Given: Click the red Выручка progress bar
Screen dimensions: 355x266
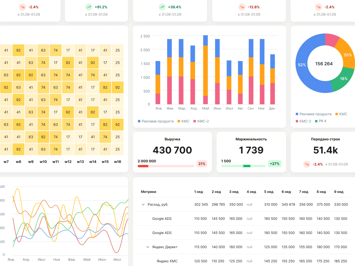Looking at the screenshot, I should pos(166,166).
